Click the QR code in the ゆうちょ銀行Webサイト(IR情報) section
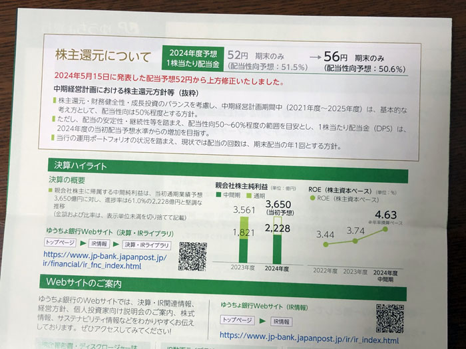 [389, 318]
